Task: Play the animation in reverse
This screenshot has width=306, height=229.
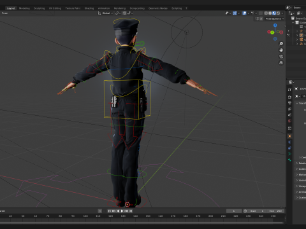Action: click(118, 211)
